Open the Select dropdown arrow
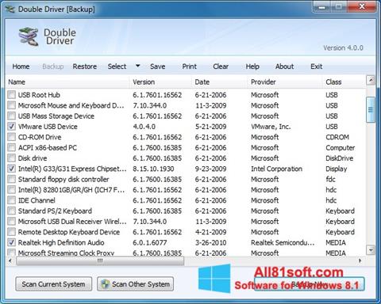Viewport: 381px width, 304px height. tap(137, 66)
